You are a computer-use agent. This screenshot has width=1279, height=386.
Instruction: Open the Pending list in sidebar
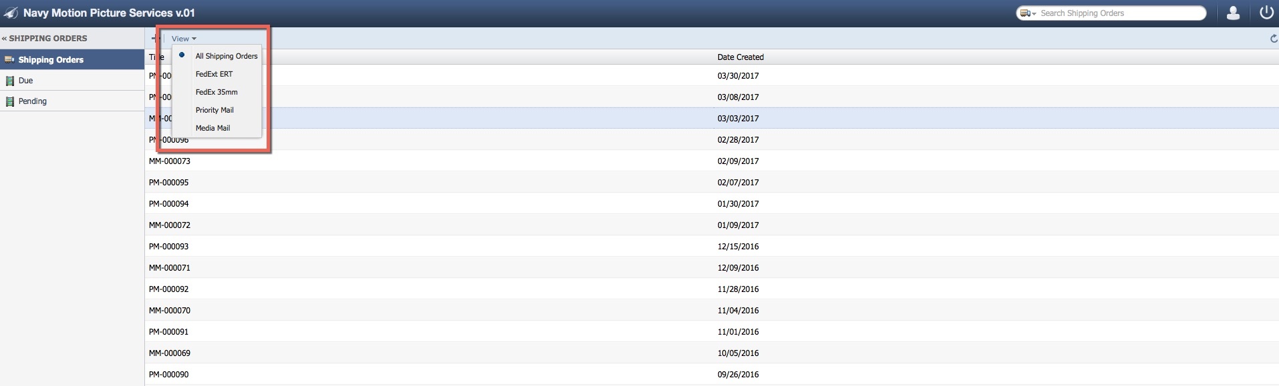click(33, 101)
